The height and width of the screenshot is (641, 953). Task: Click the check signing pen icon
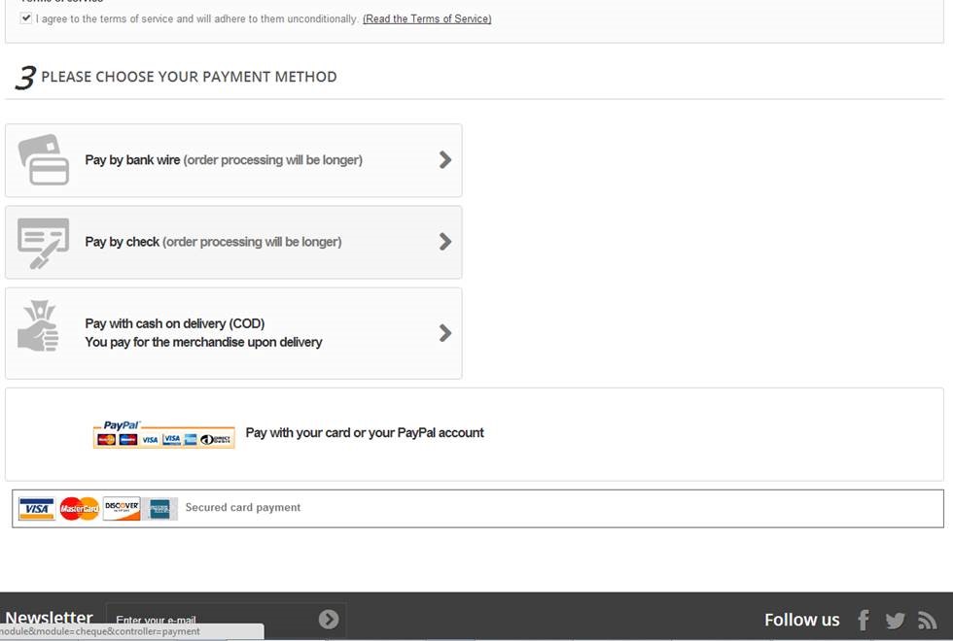tap(44, 243)
